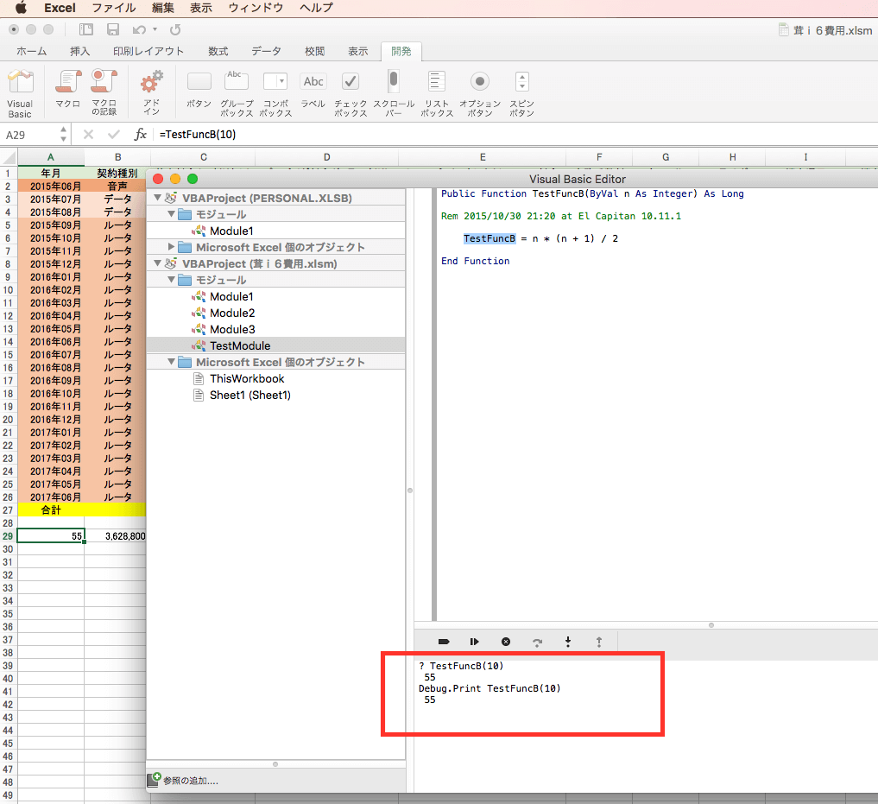Select Module1 under PERSONAL.XLSB

pyautogui.click(x=231, y=231)
